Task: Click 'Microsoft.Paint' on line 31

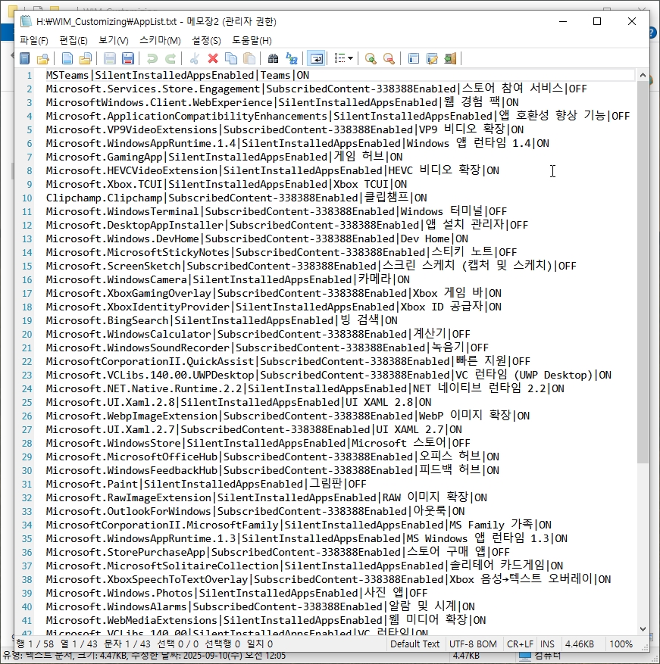Action: tap(92, 484)
